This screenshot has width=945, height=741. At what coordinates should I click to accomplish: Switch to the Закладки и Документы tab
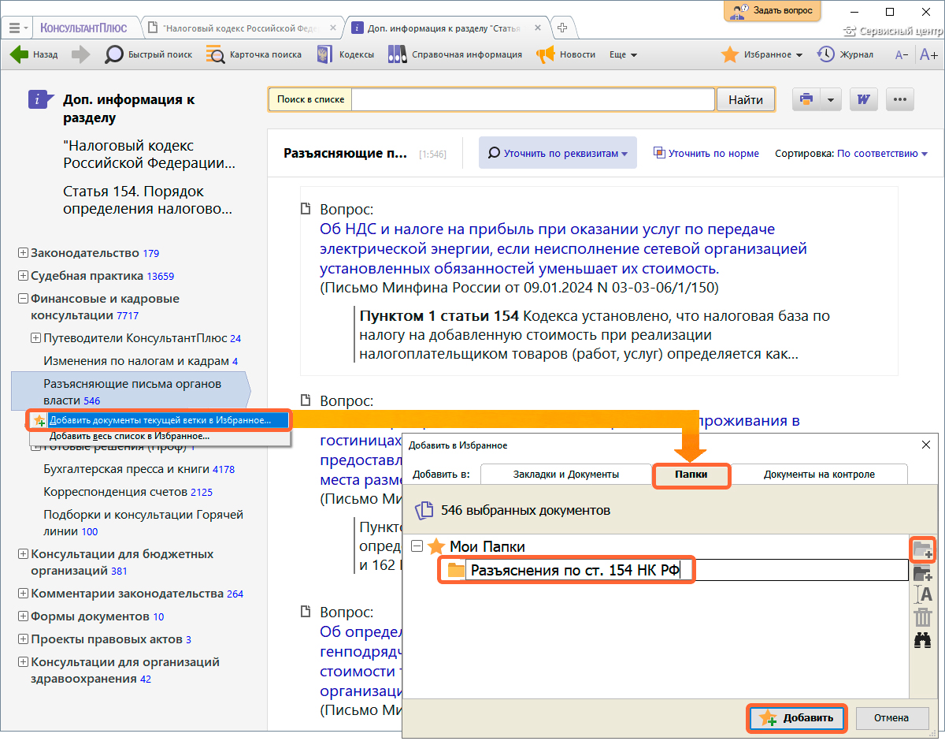pyautogui.click(x=565, y=474)
